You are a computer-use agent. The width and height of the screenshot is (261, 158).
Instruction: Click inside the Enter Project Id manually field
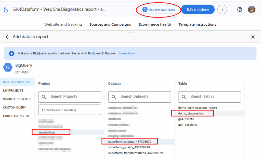[69, 110]
